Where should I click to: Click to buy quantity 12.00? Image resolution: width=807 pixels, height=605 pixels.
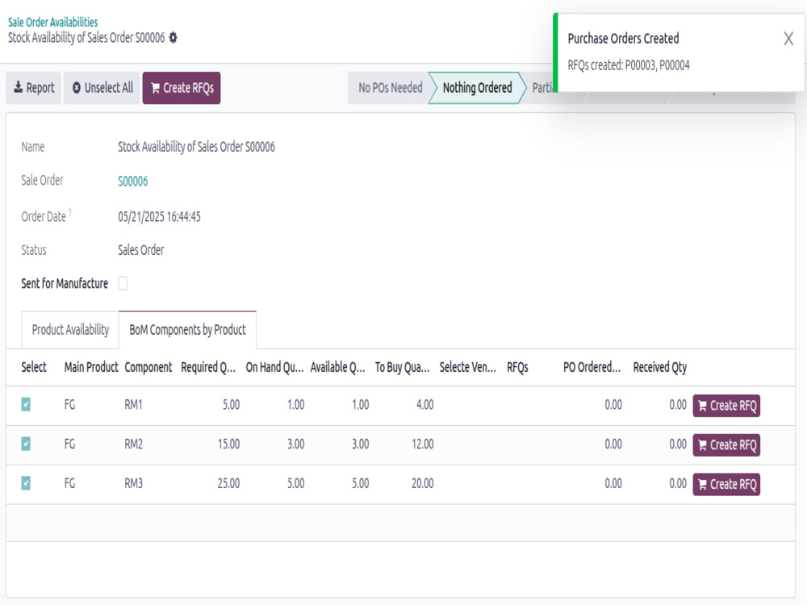[423, 444]
